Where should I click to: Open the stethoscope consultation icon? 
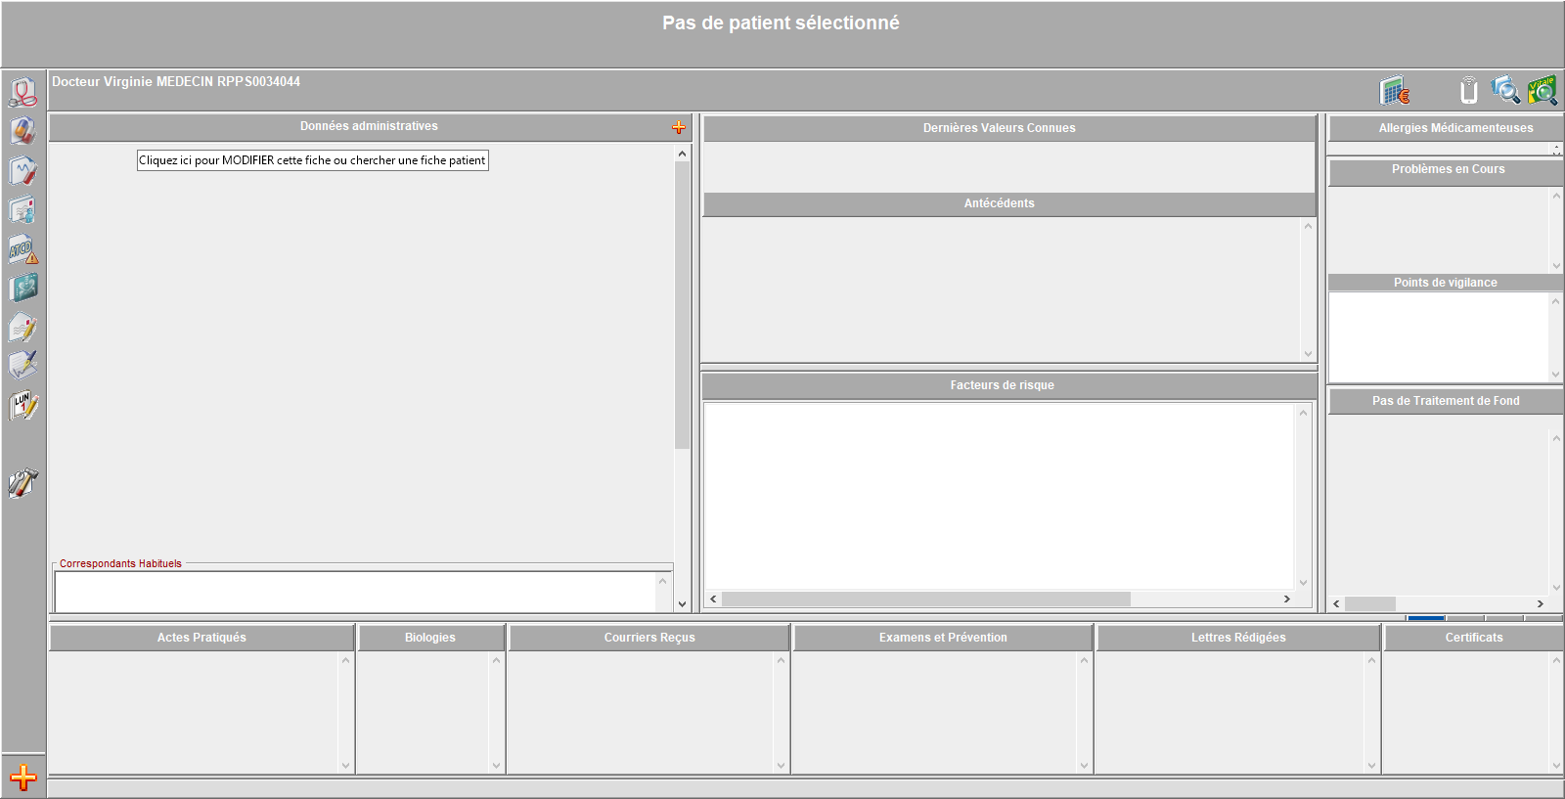coord(22,92)
